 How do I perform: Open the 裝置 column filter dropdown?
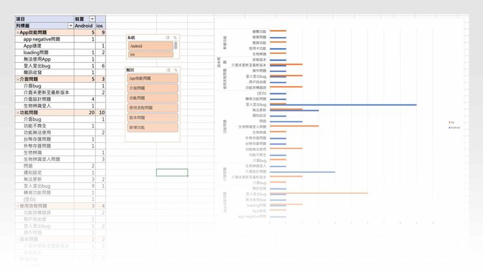[92, 20]
